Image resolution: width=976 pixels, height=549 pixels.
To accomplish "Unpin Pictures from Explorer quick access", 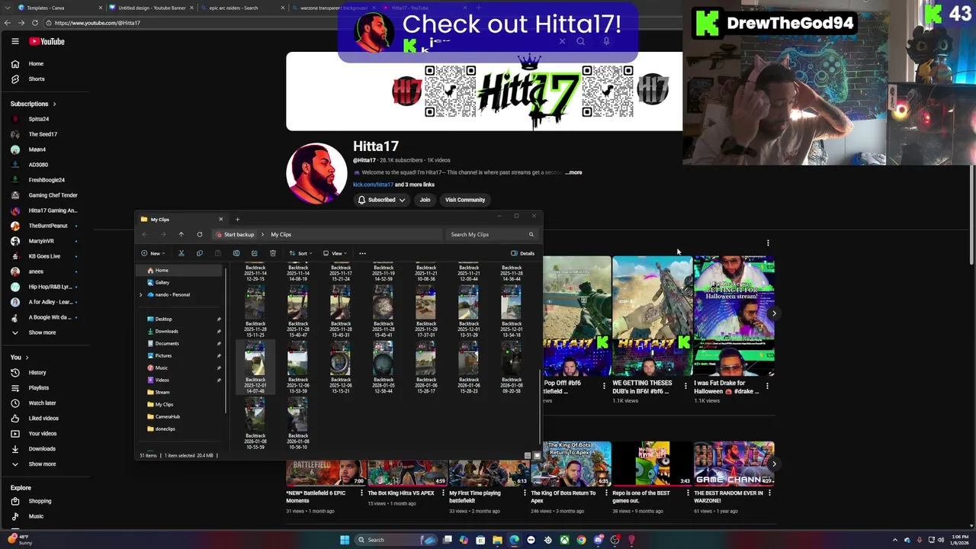I will pos(219,355).
